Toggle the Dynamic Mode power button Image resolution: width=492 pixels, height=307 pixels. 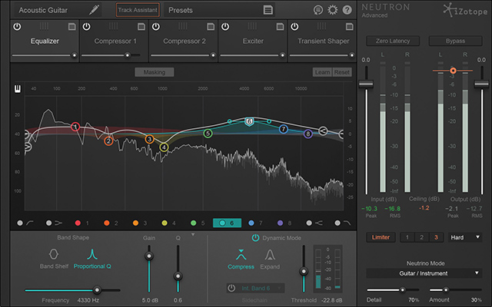256,238
